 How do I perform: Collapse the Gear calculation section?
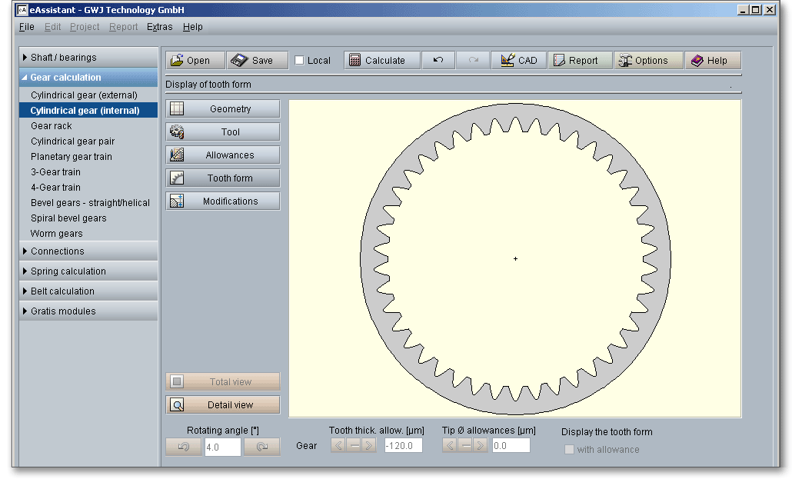pyautogui.click(x=88, y=78)
